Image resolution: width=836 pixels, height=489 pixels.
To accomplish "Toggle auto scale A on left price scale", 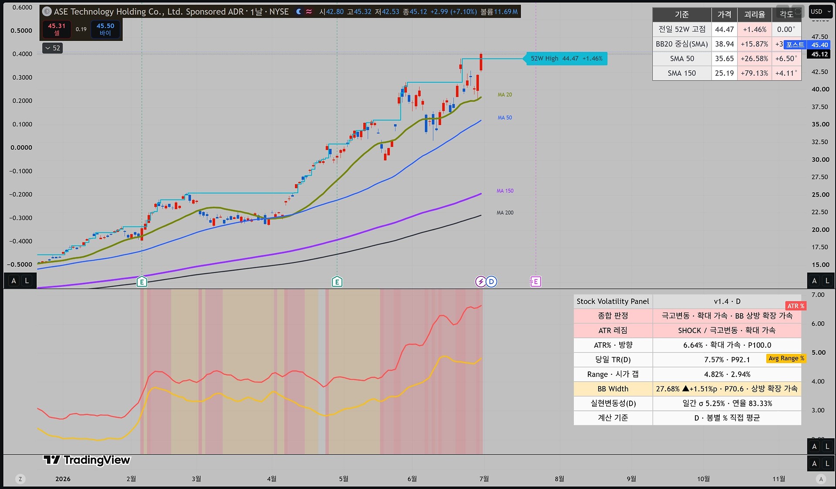I will click(x=14, y=281).
